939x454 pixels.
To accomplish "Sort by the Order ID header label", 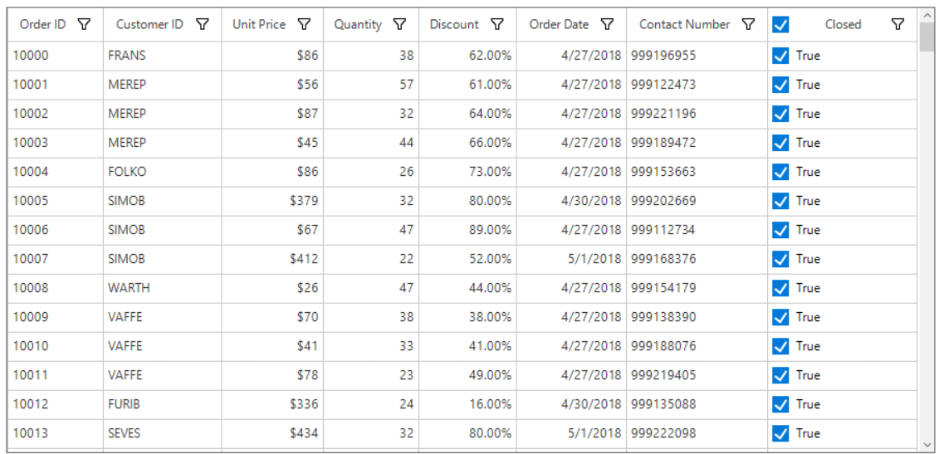I will 43,25.
